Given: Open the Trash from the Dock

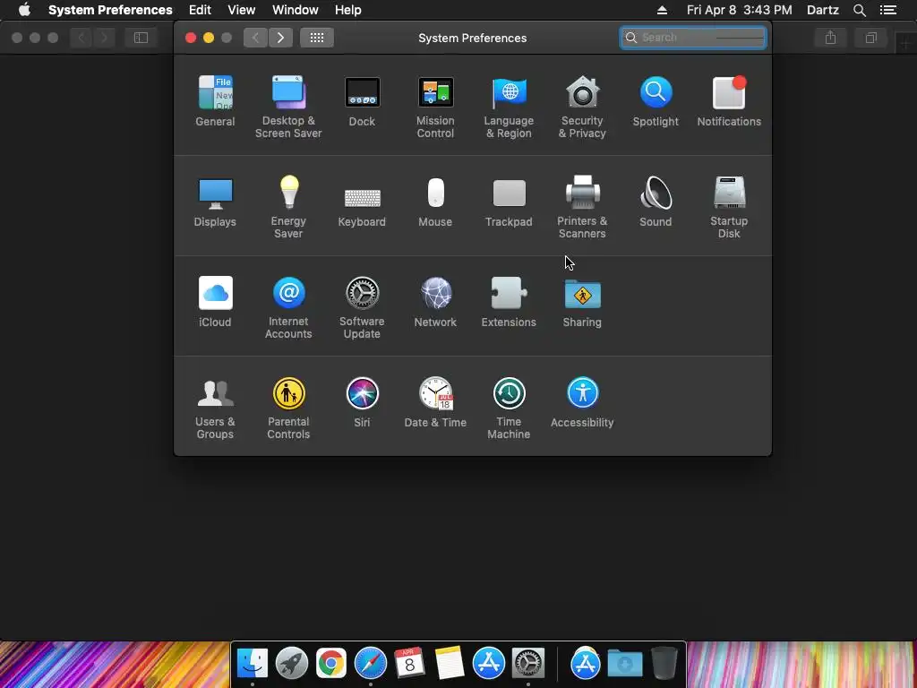Looking at the screenshot, I should coord(664,663).
